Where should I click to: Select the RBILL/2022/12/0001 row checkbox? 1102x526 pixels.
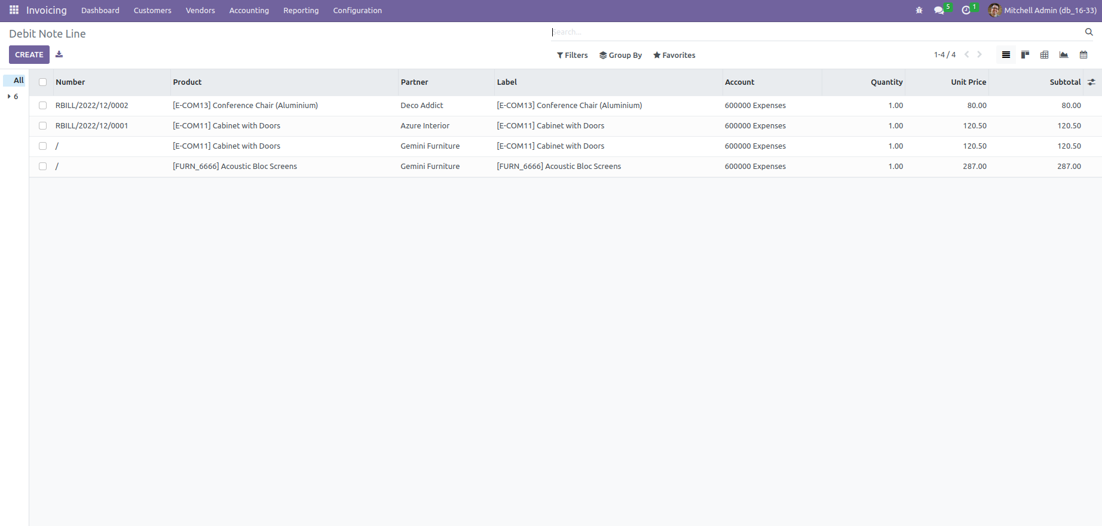click(x=43, y=126)
